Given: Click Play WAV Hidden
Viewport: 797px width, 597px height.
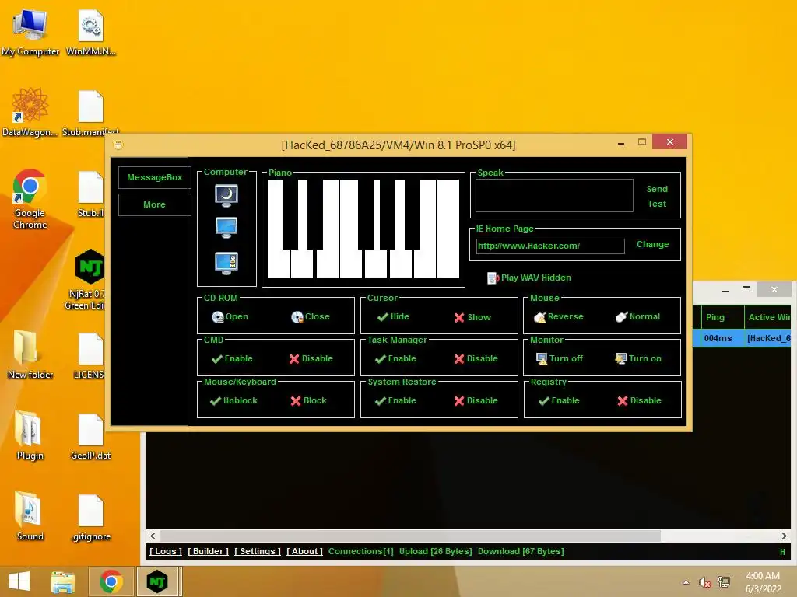Looking at the screenshot, I should click(x=529, y=278).
